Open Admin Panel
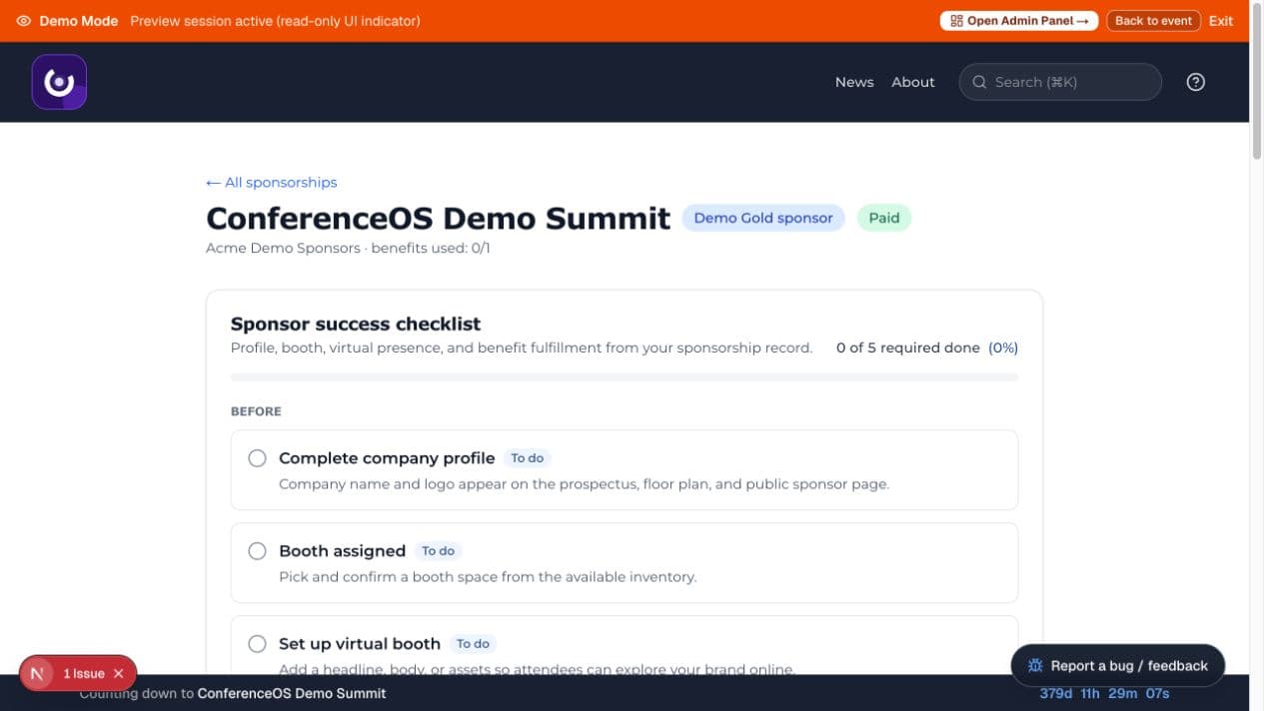Image resolution: width=1264 pixels, height=711 pixels. coord(1018,21)
